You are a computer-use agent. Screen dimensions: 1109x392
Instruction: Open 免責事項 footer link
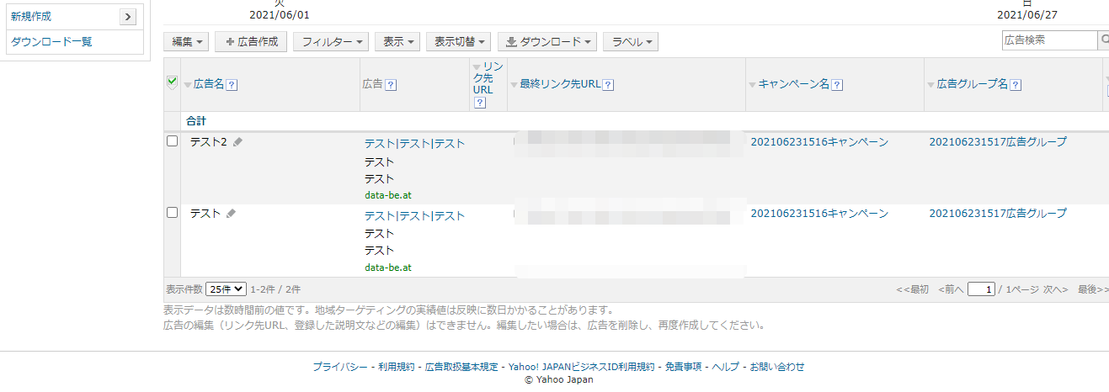pos(683,367)
